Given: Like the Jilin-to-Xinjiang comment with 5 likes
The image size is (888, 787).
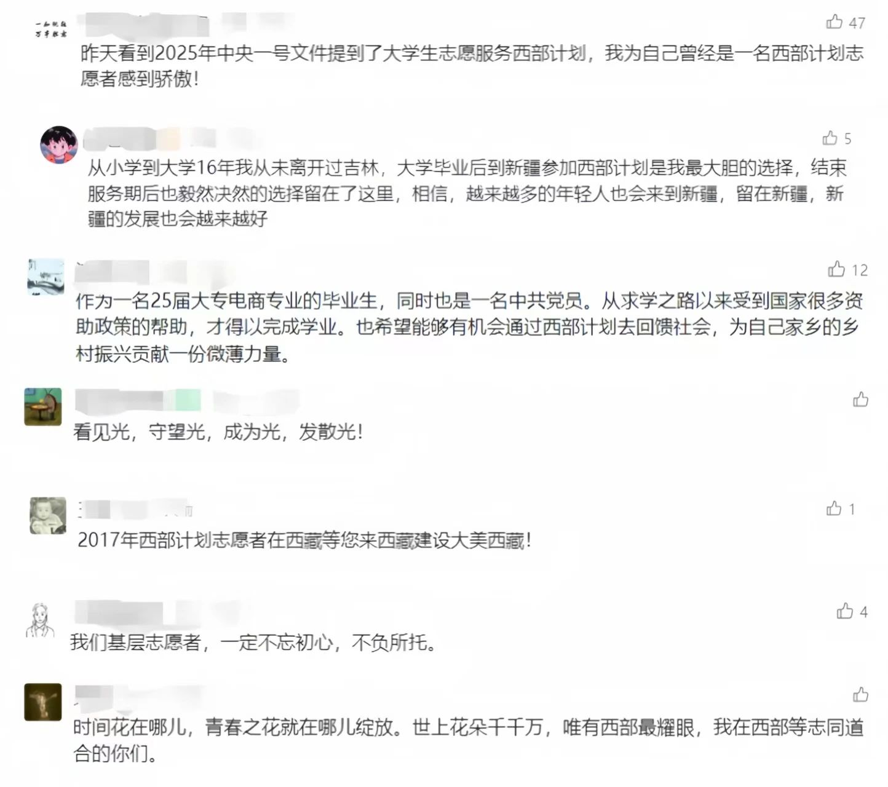Looking at the screenshot, I should coord(830,138).
